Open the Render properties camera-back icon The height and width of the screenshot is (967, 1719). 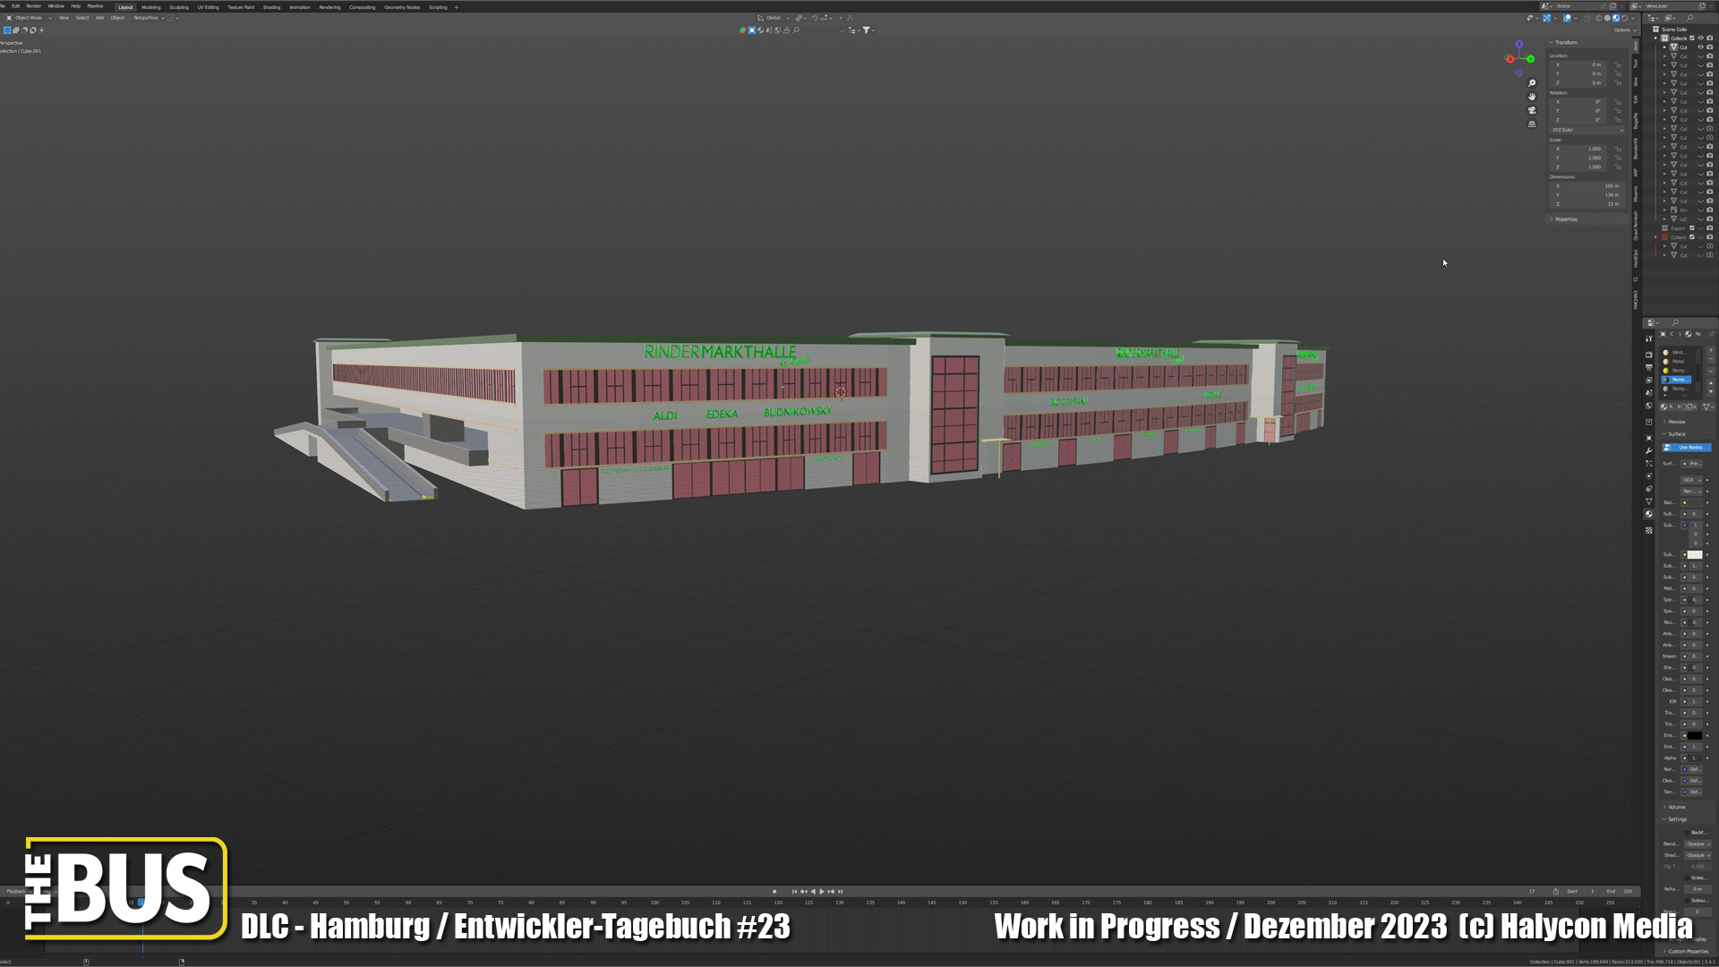(x=1649, y=355)
